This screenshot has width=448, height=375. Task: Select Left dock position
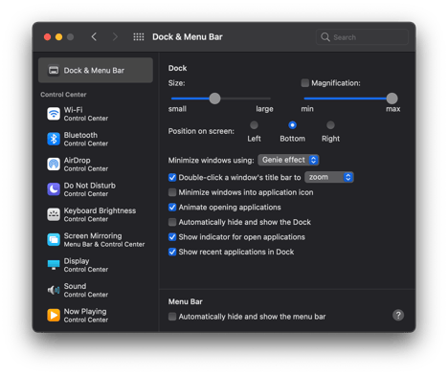(254, 125)
